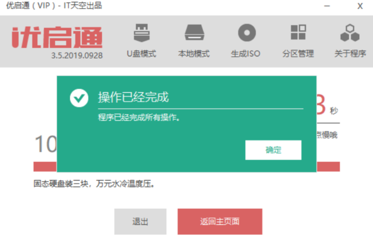Switch to the 本地模式 label
This screenshot has width=373, height=237.
click(x=194, y=54)
